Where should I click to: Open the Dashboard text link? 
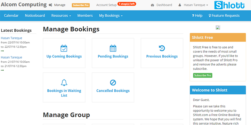pos(164,5)
